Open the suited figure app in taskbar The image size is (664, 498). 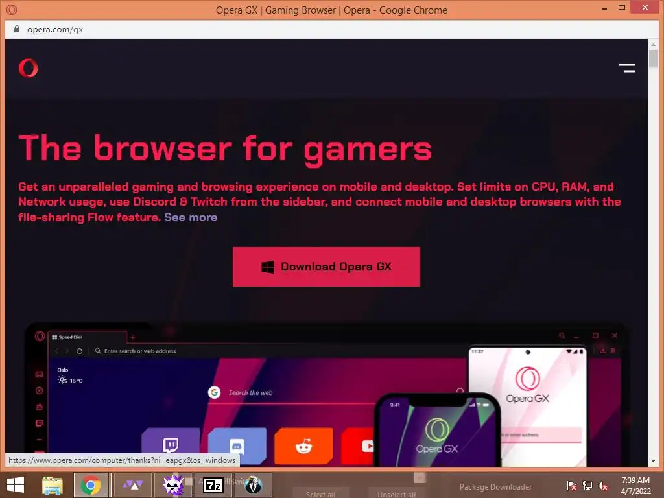coord(254,485)
